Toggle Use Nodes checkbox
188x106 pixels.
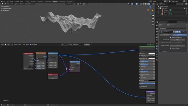(31, 44)
